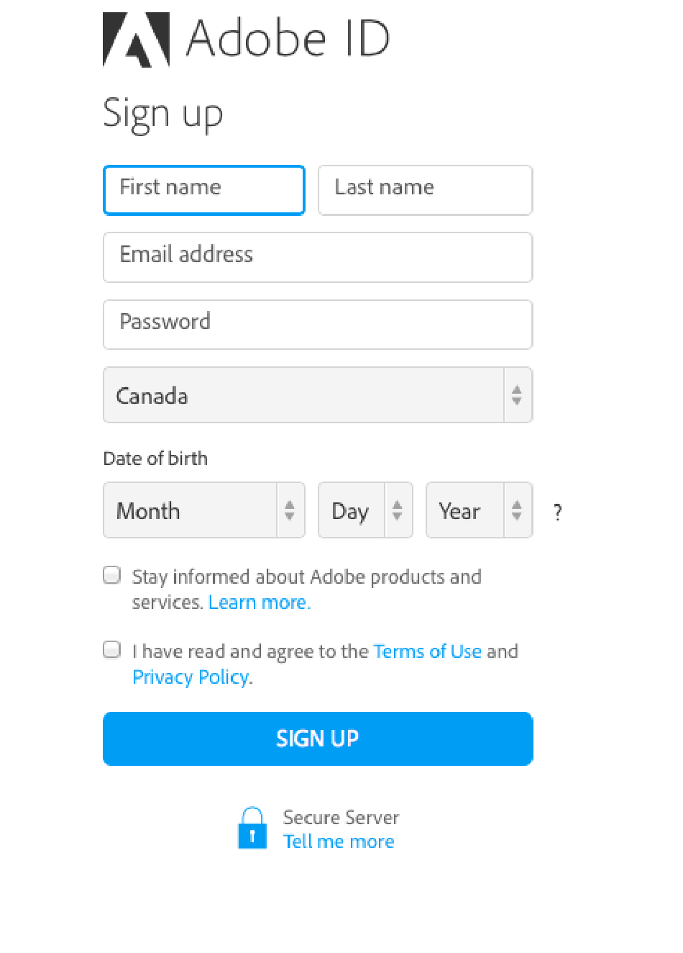Click the date of birth question mark
Image resolution: width=683 pixels, height=953 pixels.
click(557, 512)
